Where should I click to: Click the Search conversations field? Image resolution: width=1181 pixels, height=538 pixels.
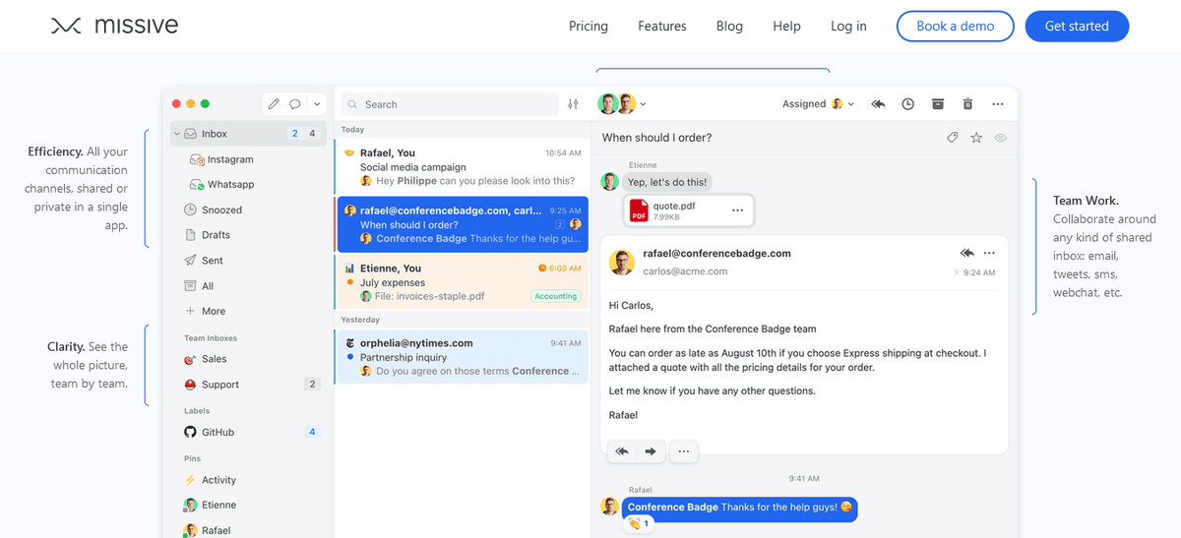click(x=450, y=104)
